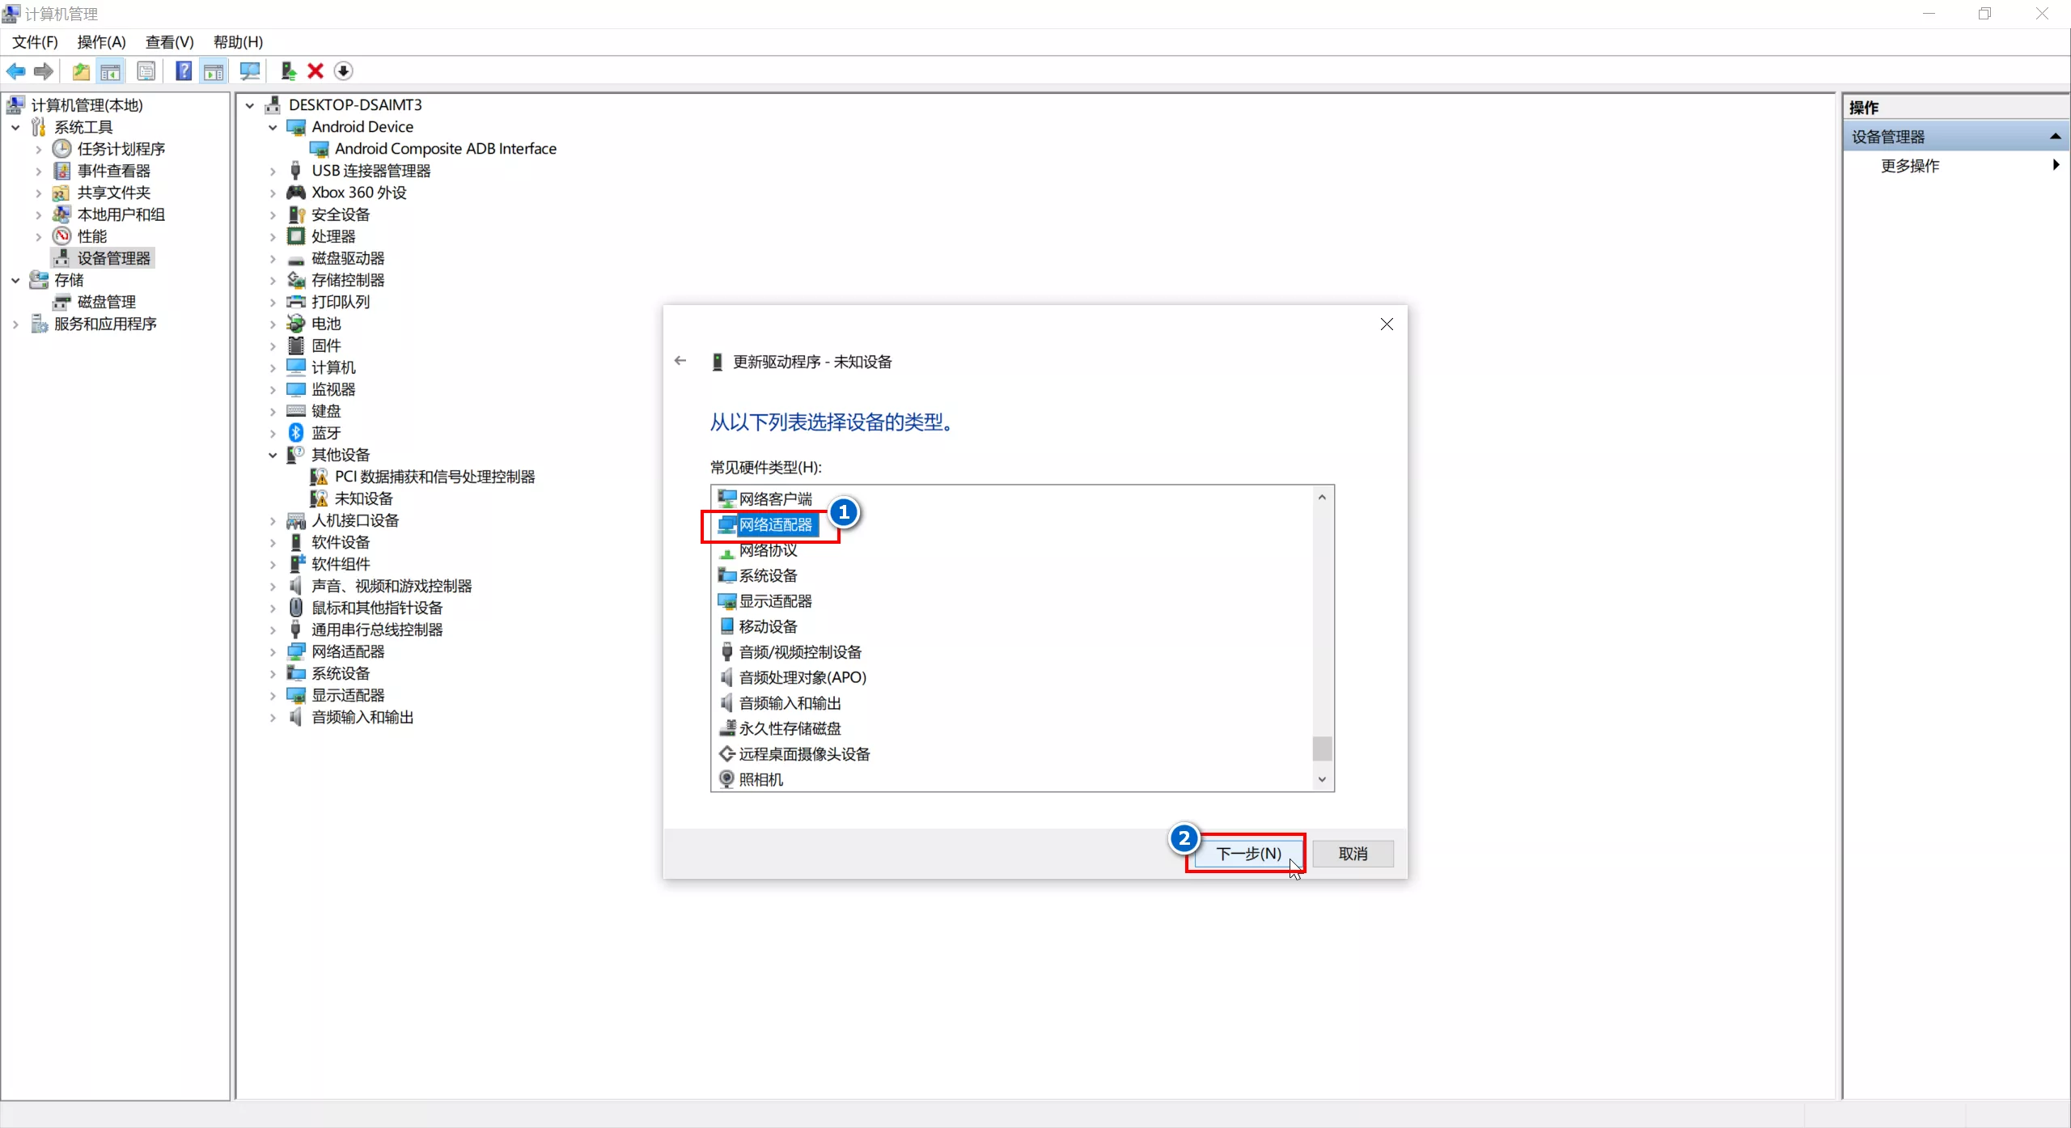Select 显示适配器 in hardware type list
The width and height of the screenshot is (2071, 1128).
tap(774, 601)
